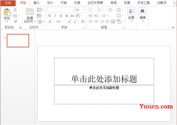Toggle Italic formatting

[x=55, y=16]
